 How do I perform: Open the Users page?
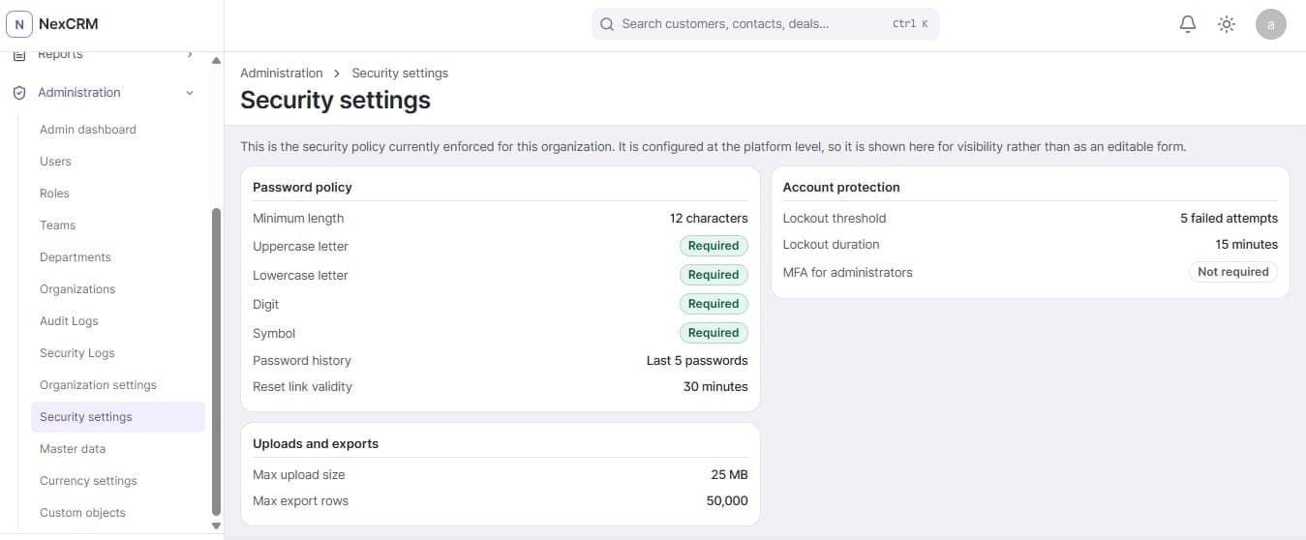pyautogui.click(x=55, y=162)
